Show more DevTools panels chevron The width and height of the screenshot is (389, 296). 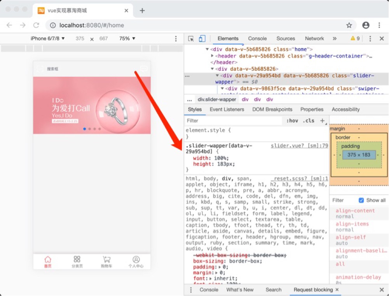tap(335, 39)
